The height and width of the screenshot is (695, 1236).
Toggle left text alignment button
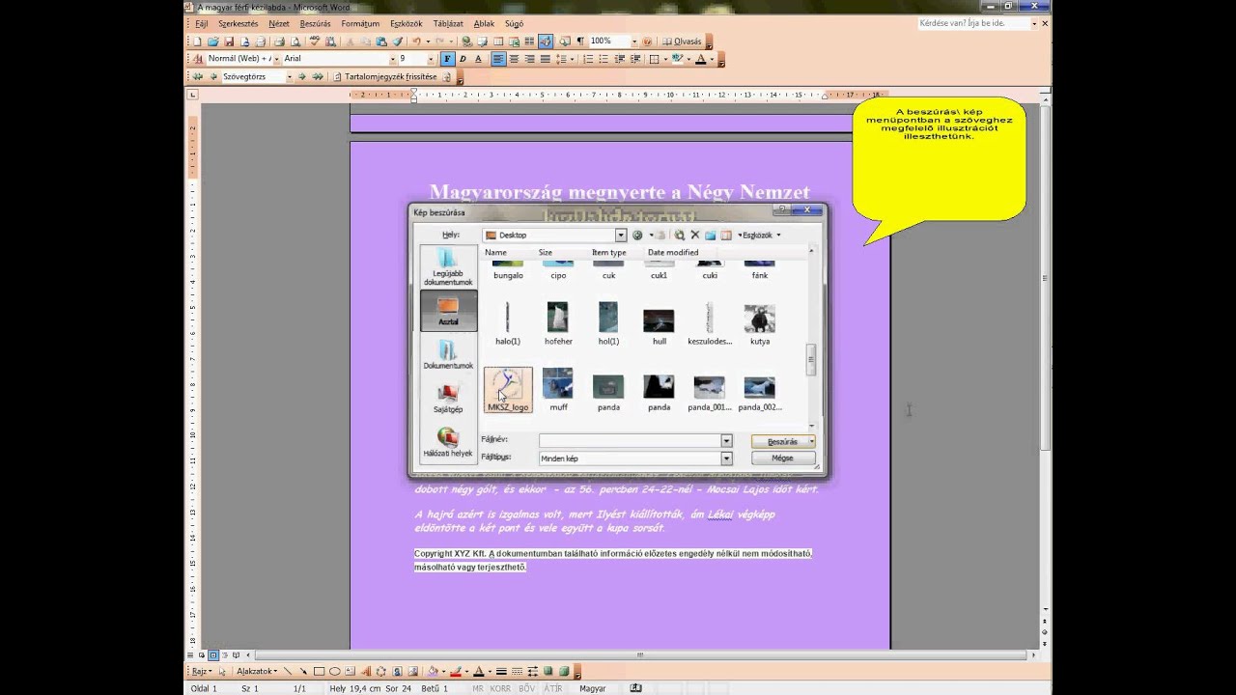coord(498,59)
